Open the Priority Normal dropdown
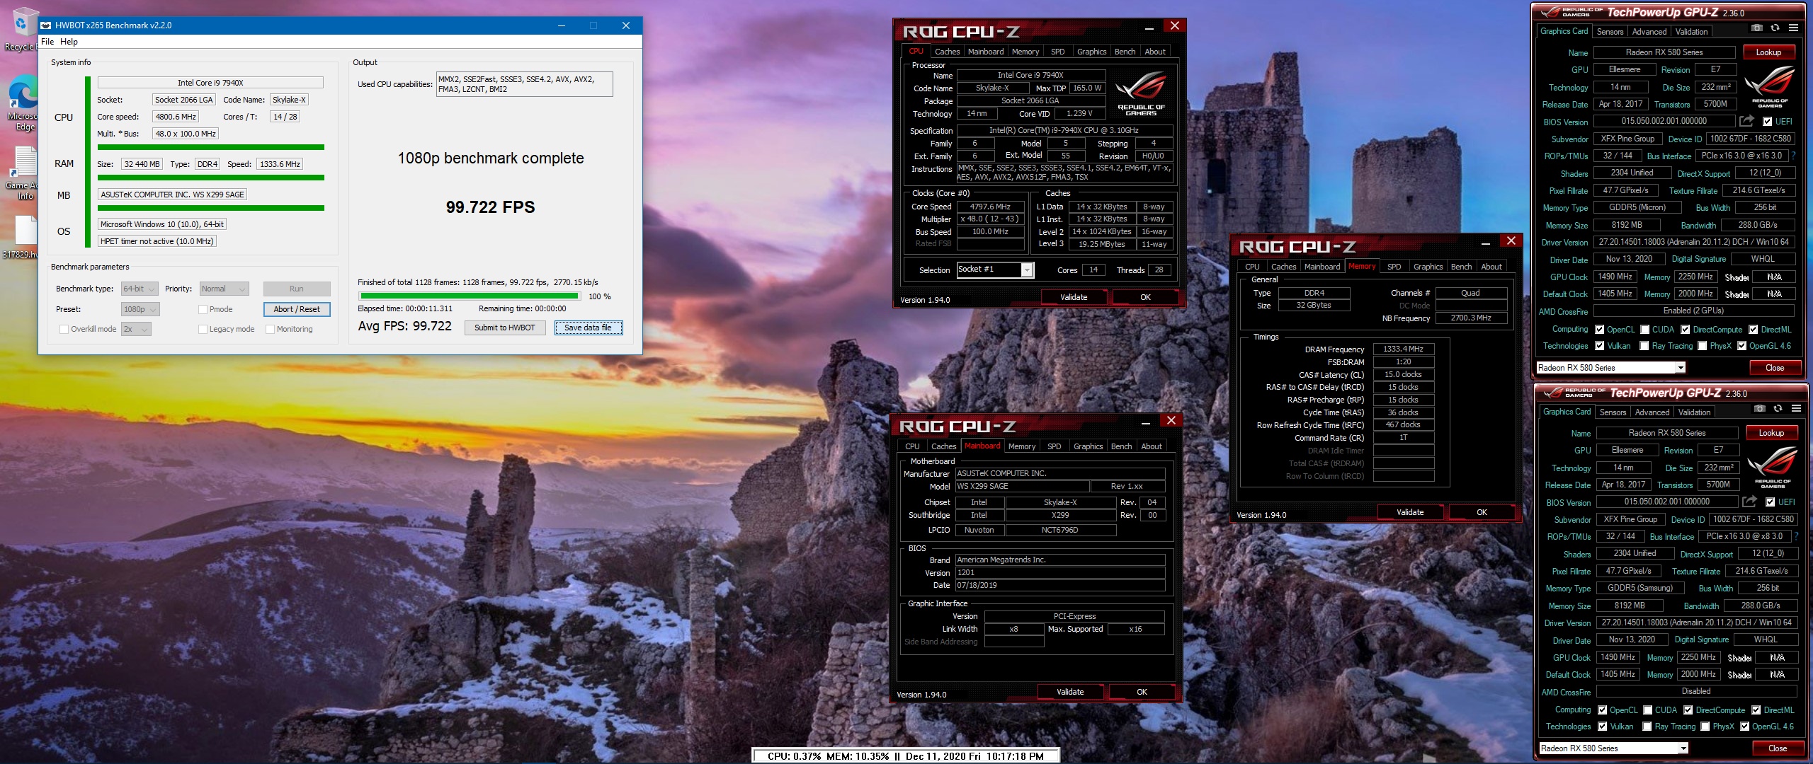Viewport: 1813px width, 764px height. 224,289
